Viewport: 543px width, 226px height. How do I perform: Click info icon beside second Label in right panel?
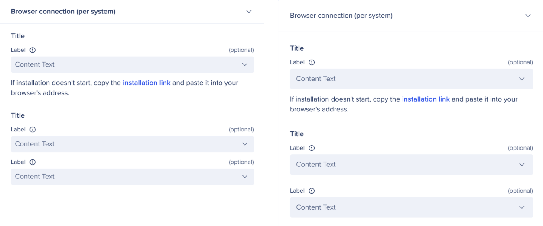[x=312, y=148]
